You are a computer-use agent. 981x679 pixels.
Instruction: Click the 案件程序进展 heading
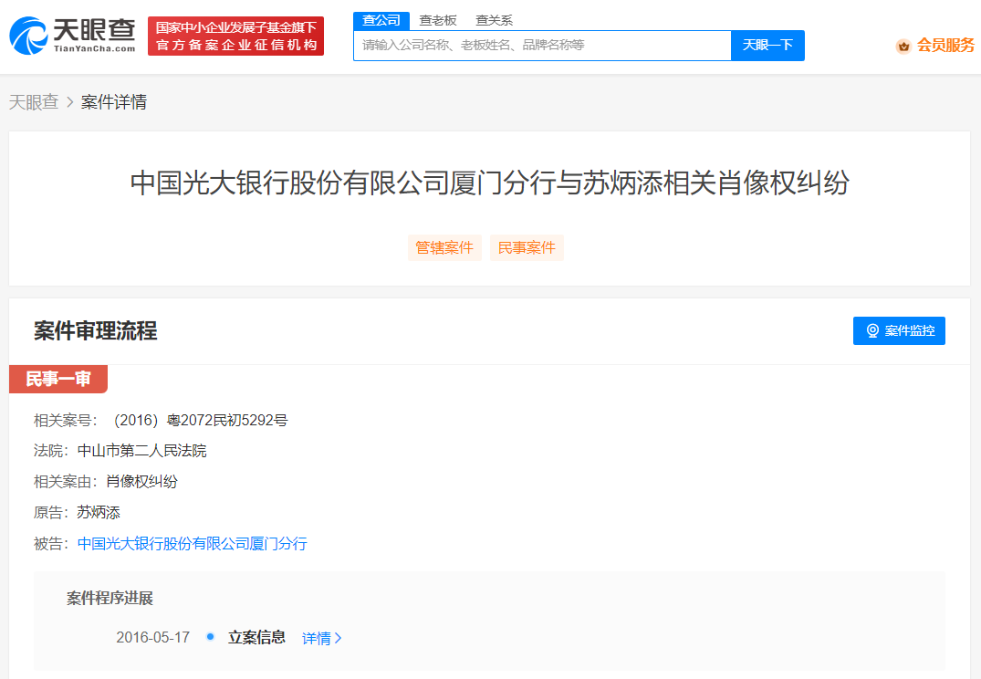pos(110,598)
